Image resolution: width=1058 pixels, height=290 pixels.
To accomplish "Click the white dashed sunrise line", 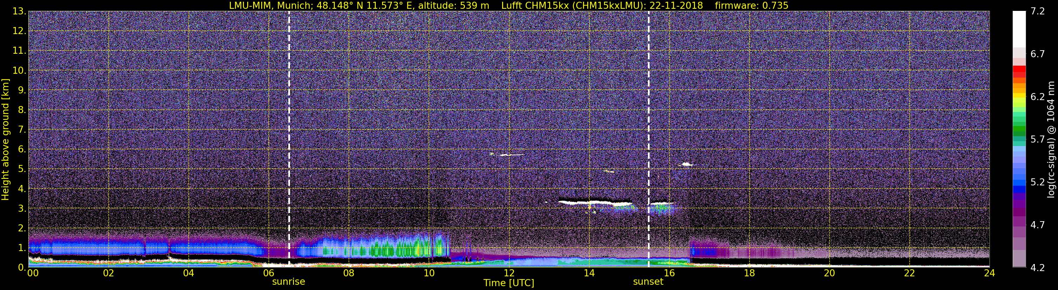I will click(x=289, y=139).
